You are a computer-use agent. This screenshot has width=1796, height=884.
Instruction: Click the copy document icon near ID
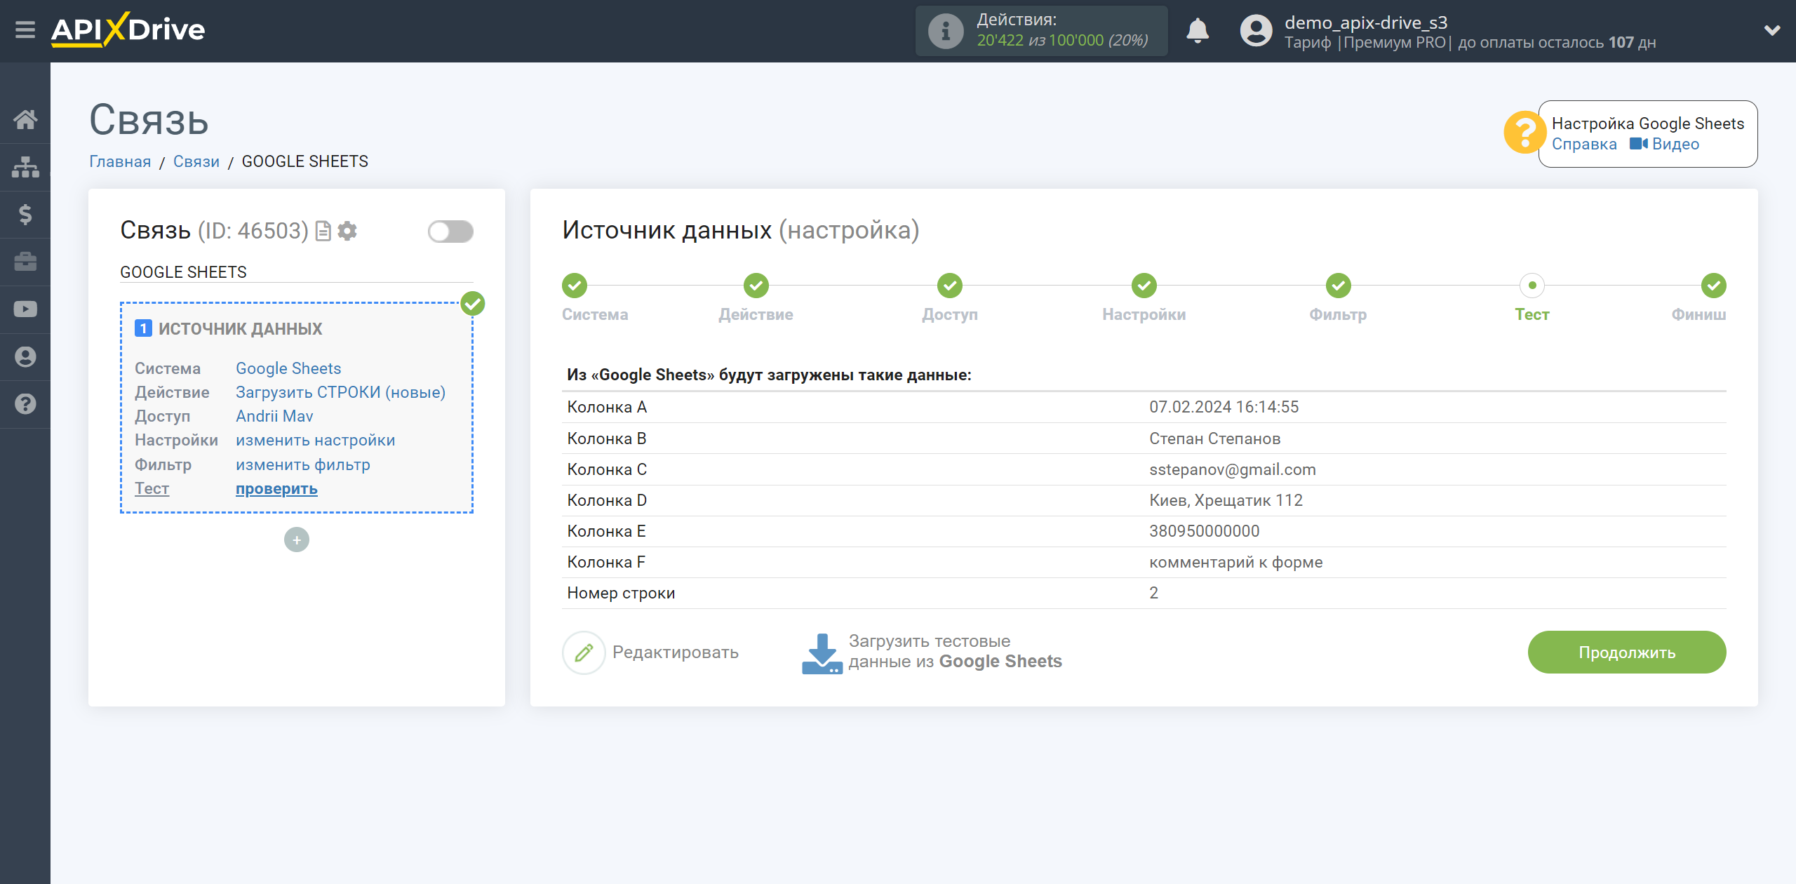point(323,232)
